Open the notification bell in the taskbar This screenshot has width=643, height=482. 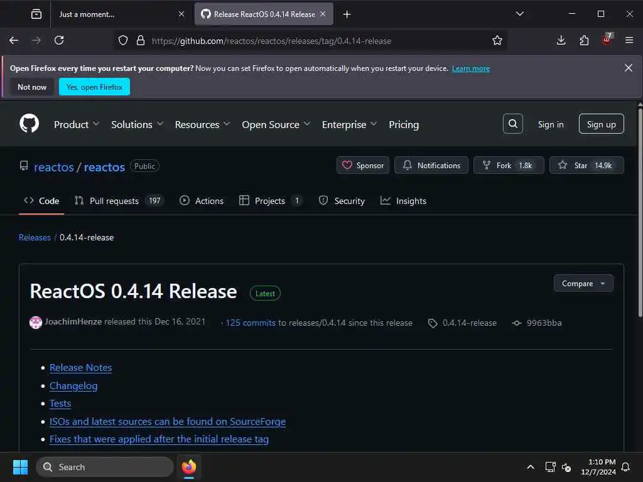626,467
